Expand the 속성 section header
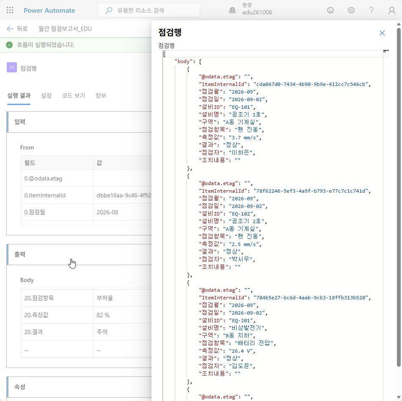Viewport: 402px width, 401px height. [x=80, y=387]
